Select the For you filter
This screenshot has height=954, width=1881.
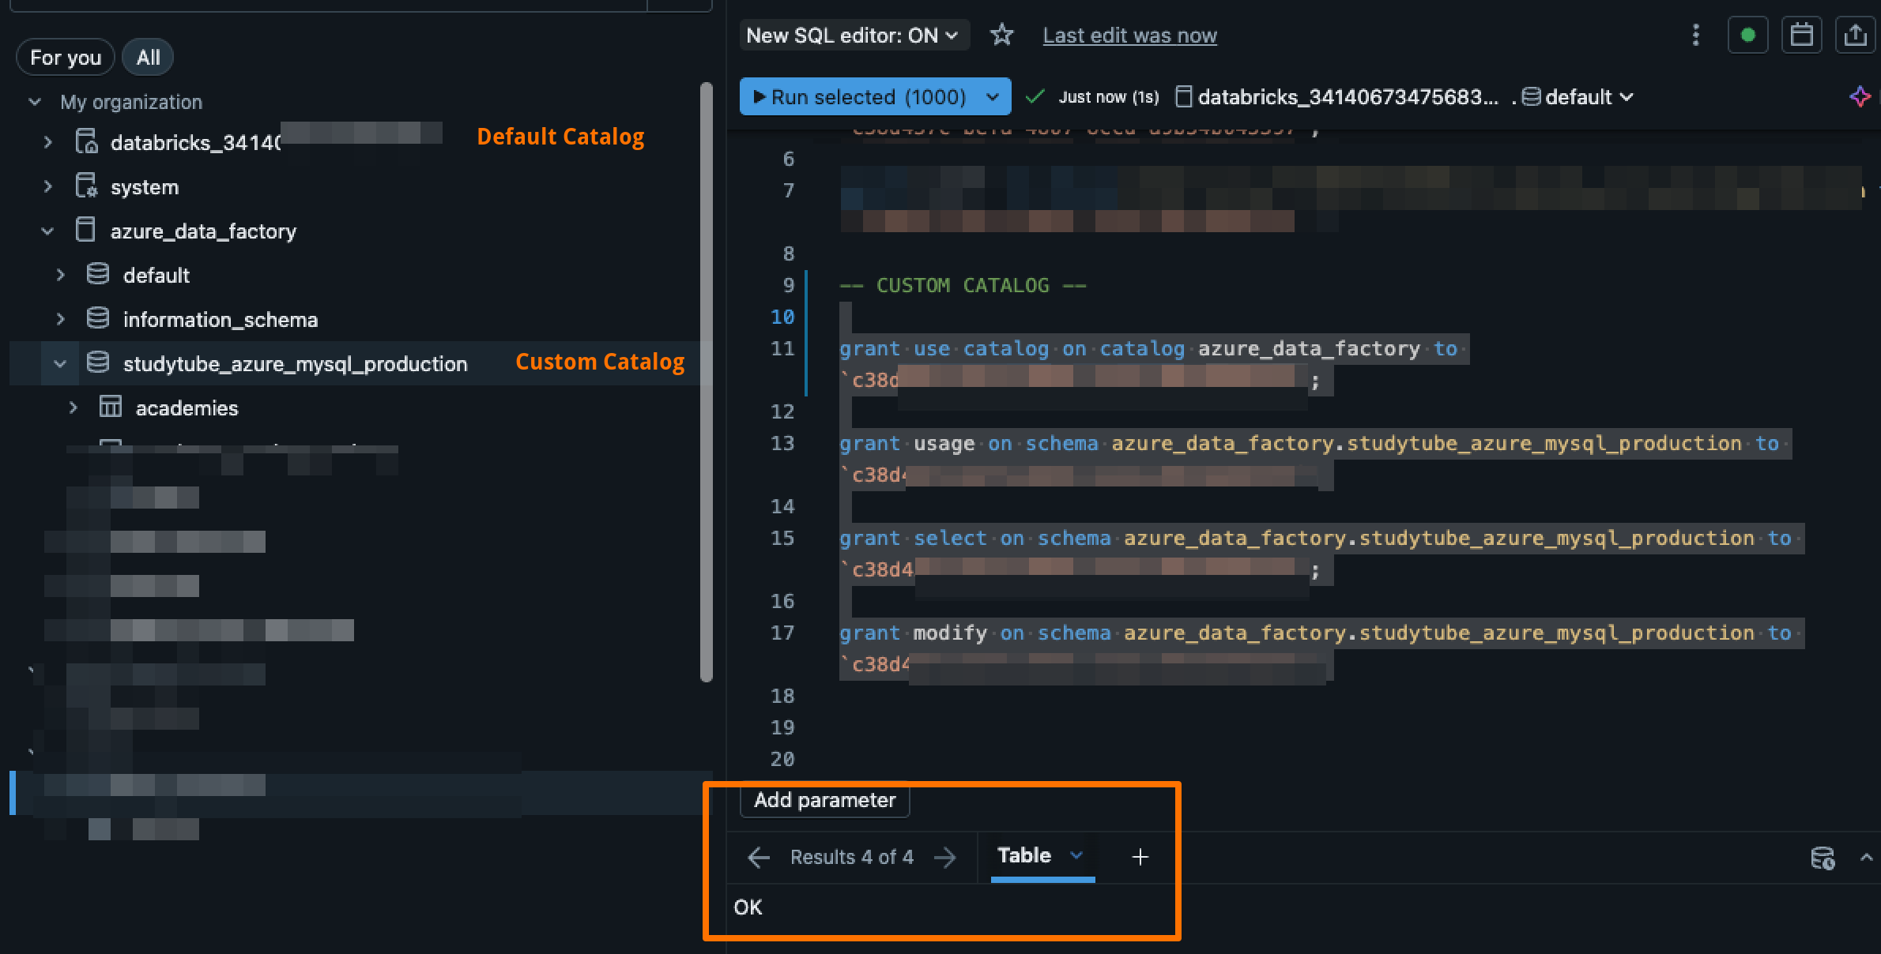tap(66, 58)
